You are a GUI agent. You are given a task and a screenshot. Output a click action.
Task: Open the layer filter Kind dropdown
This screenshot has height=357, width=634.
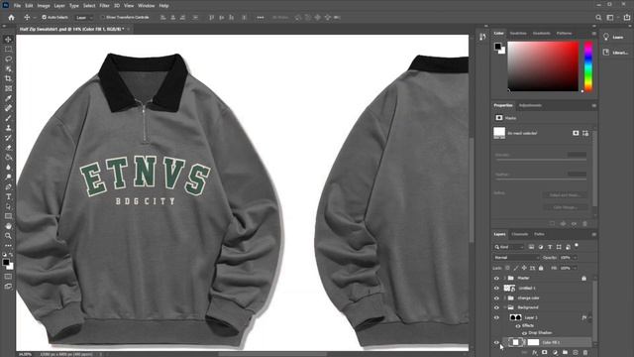click(508, 247)
